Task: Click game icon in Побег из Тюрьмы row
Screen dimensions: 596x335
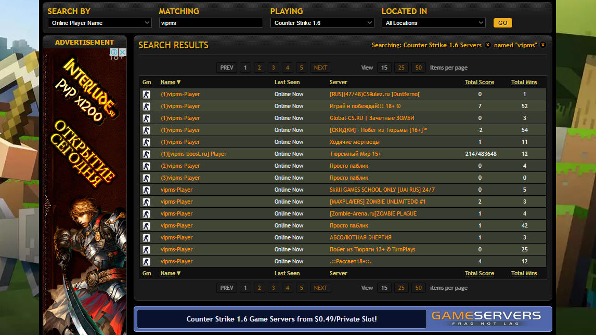Action: (x=146, y=130)
